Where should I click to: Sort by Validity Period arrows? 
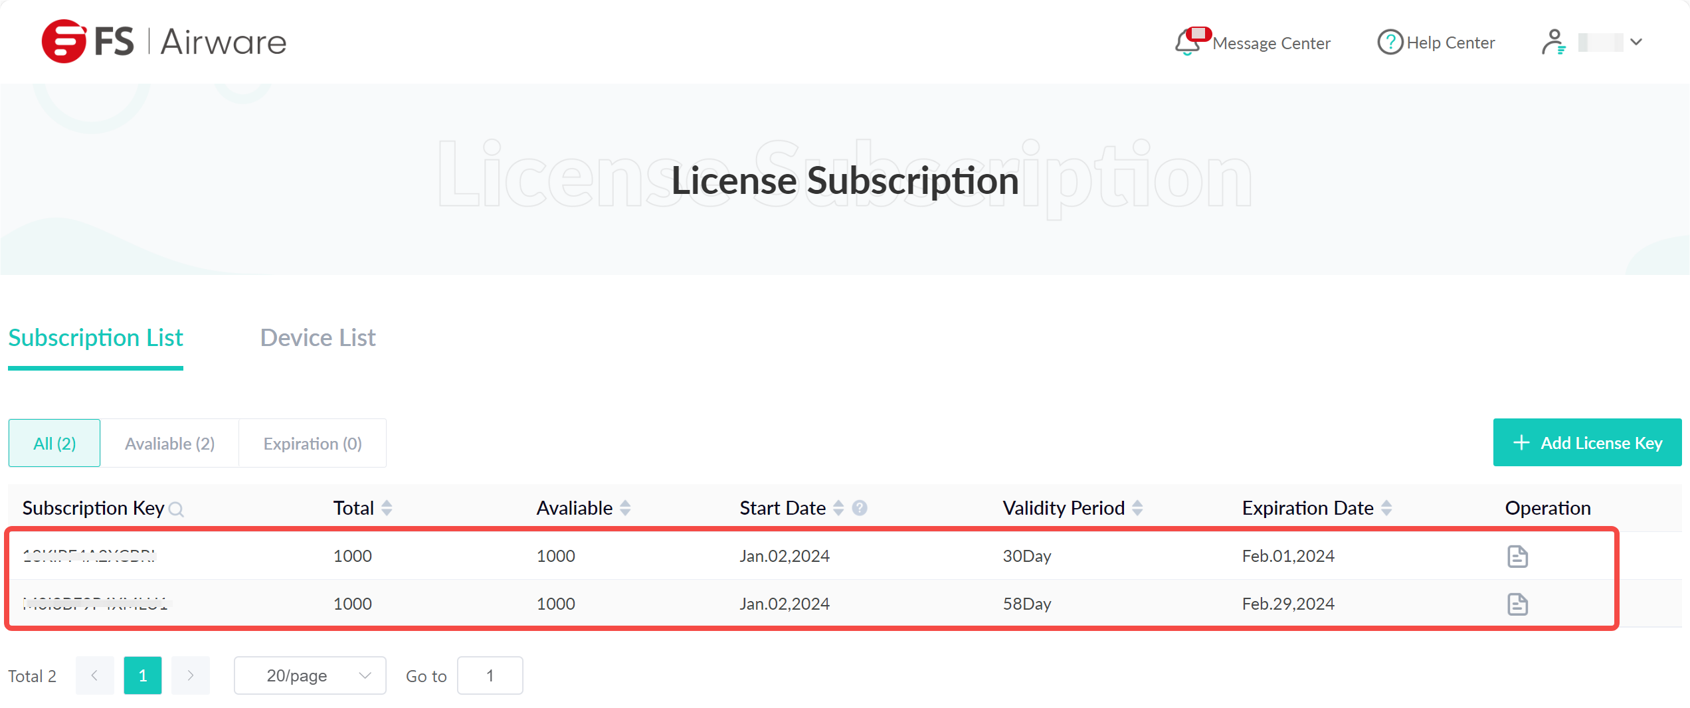(1137, 508)
